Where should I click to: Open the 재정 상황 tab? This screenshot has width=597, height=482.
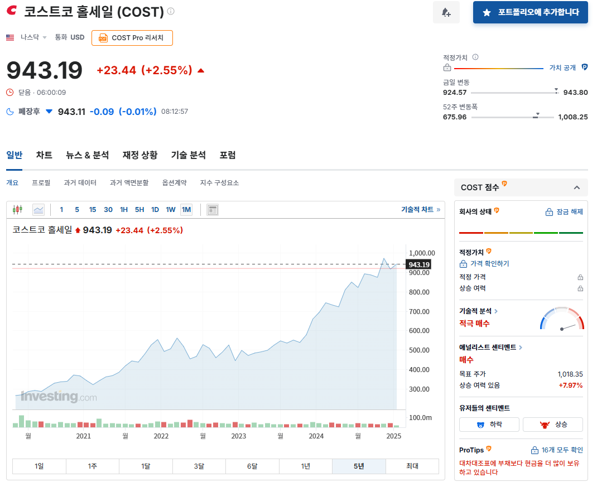click(x=139, y=155)
